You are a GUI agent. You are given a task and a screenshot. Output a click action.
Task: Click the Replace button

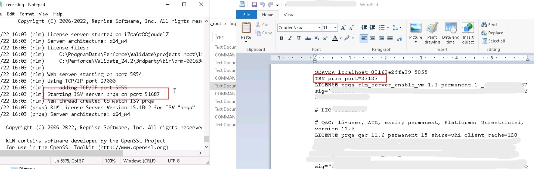492,33
